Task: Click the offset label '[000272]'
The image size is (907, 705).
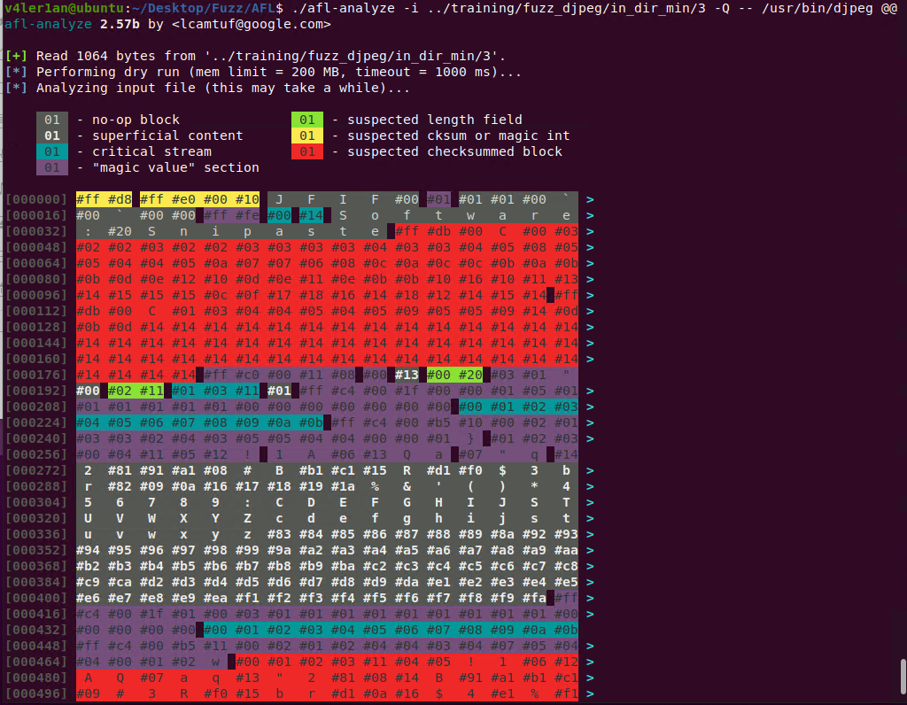Action: click(35, 470)
